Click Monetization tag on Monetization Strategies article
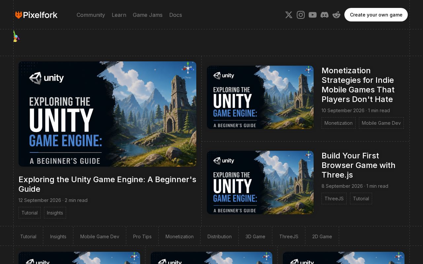This screenshot has height=264, width=423. [x=338, y=123]
